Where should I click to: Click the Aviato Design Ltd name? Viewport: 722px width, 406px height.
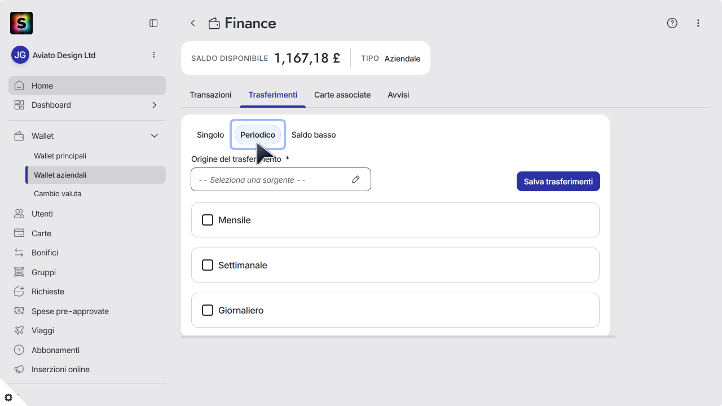tap(64, 55)
